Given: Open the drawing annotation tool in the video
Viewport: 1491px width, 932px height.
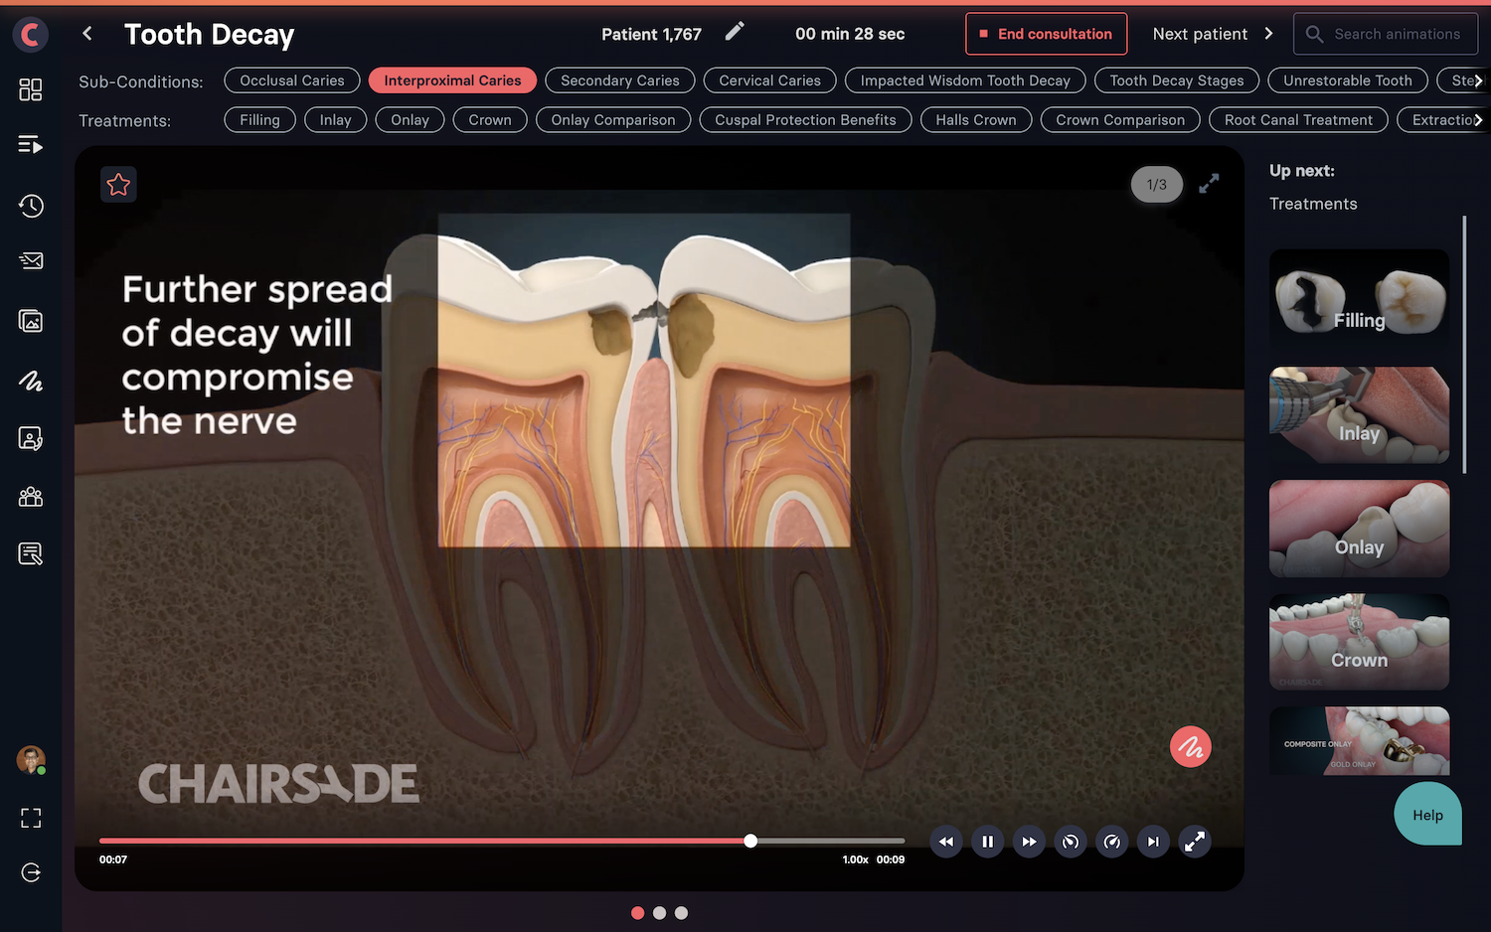Looking at the screenshot, I should tap(1190, 747).
